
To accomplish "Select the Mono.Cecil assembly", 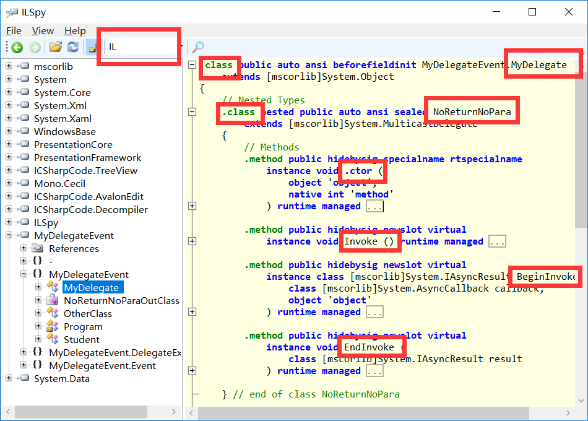I will (59, 183).
